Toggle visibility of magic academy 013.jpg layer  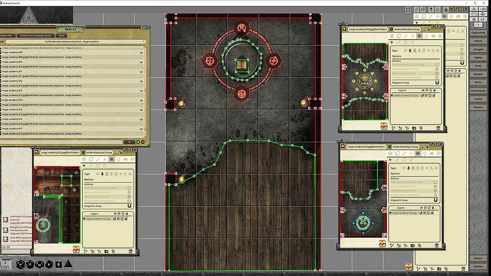422,95
